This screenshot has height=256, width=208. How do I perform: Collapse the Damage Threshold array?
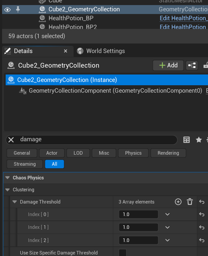pyautogui.click(x=15, y=202)
